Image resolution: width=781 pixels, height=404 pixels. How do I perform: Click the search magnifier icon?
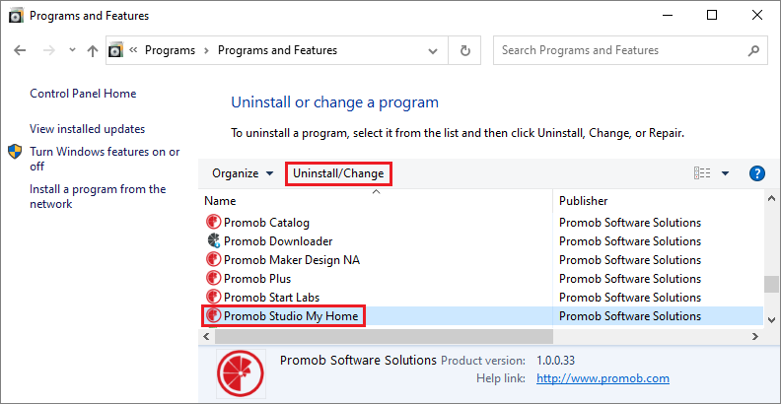(753, 50)
